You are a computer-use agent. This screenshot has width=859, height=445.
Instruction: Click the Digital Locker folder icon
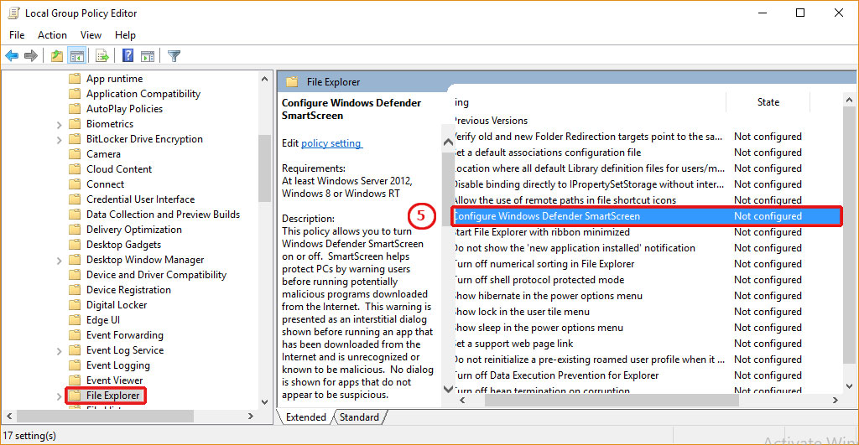(x=75, y=305)
